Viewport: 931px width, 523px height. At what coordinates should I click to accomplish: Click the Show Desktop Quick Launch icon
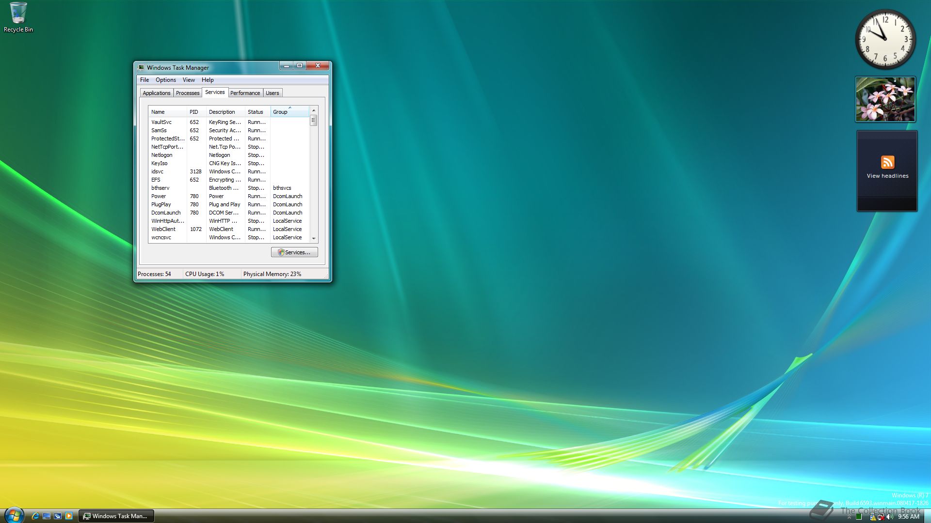(47, 516)
